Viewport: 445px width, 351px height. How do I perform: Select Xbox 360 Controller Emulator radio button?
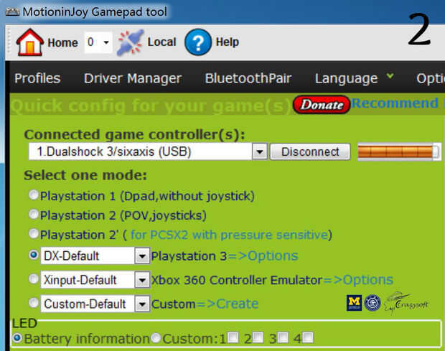tap(34, 279)
